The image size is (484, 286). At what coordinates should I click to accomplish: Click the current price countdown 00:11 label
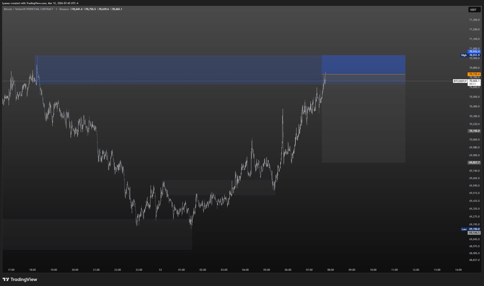point(472,84)
